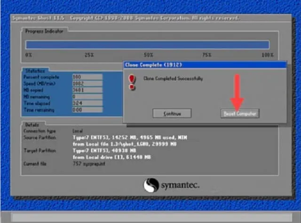Click the 'Connection type' label
The image size is (301, 223).
40,131
